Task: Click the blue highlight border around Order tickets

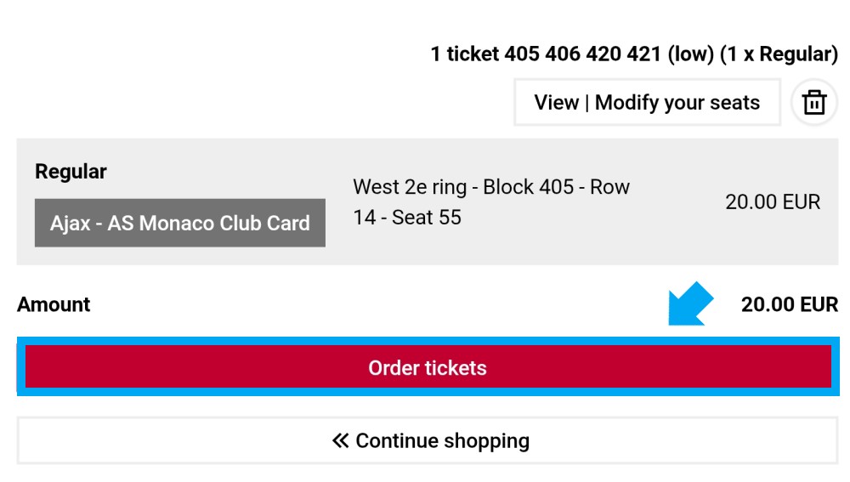Action: pos(428,341)
